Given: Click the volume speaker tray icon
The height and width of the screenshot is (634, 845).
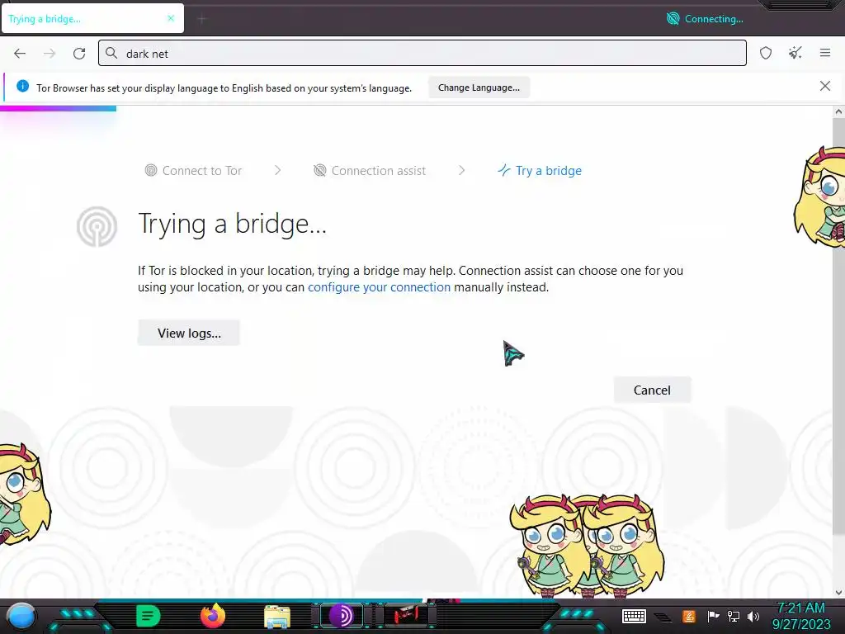Looking at the screenshot, I should pyautogui.click(x=753, y=616).
